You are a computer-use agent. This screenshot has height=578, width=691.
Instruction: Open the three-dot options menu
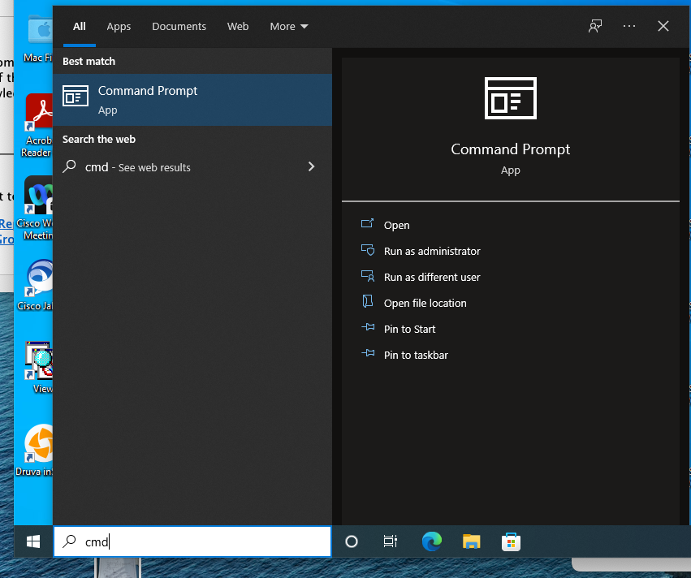click(629, 26)
